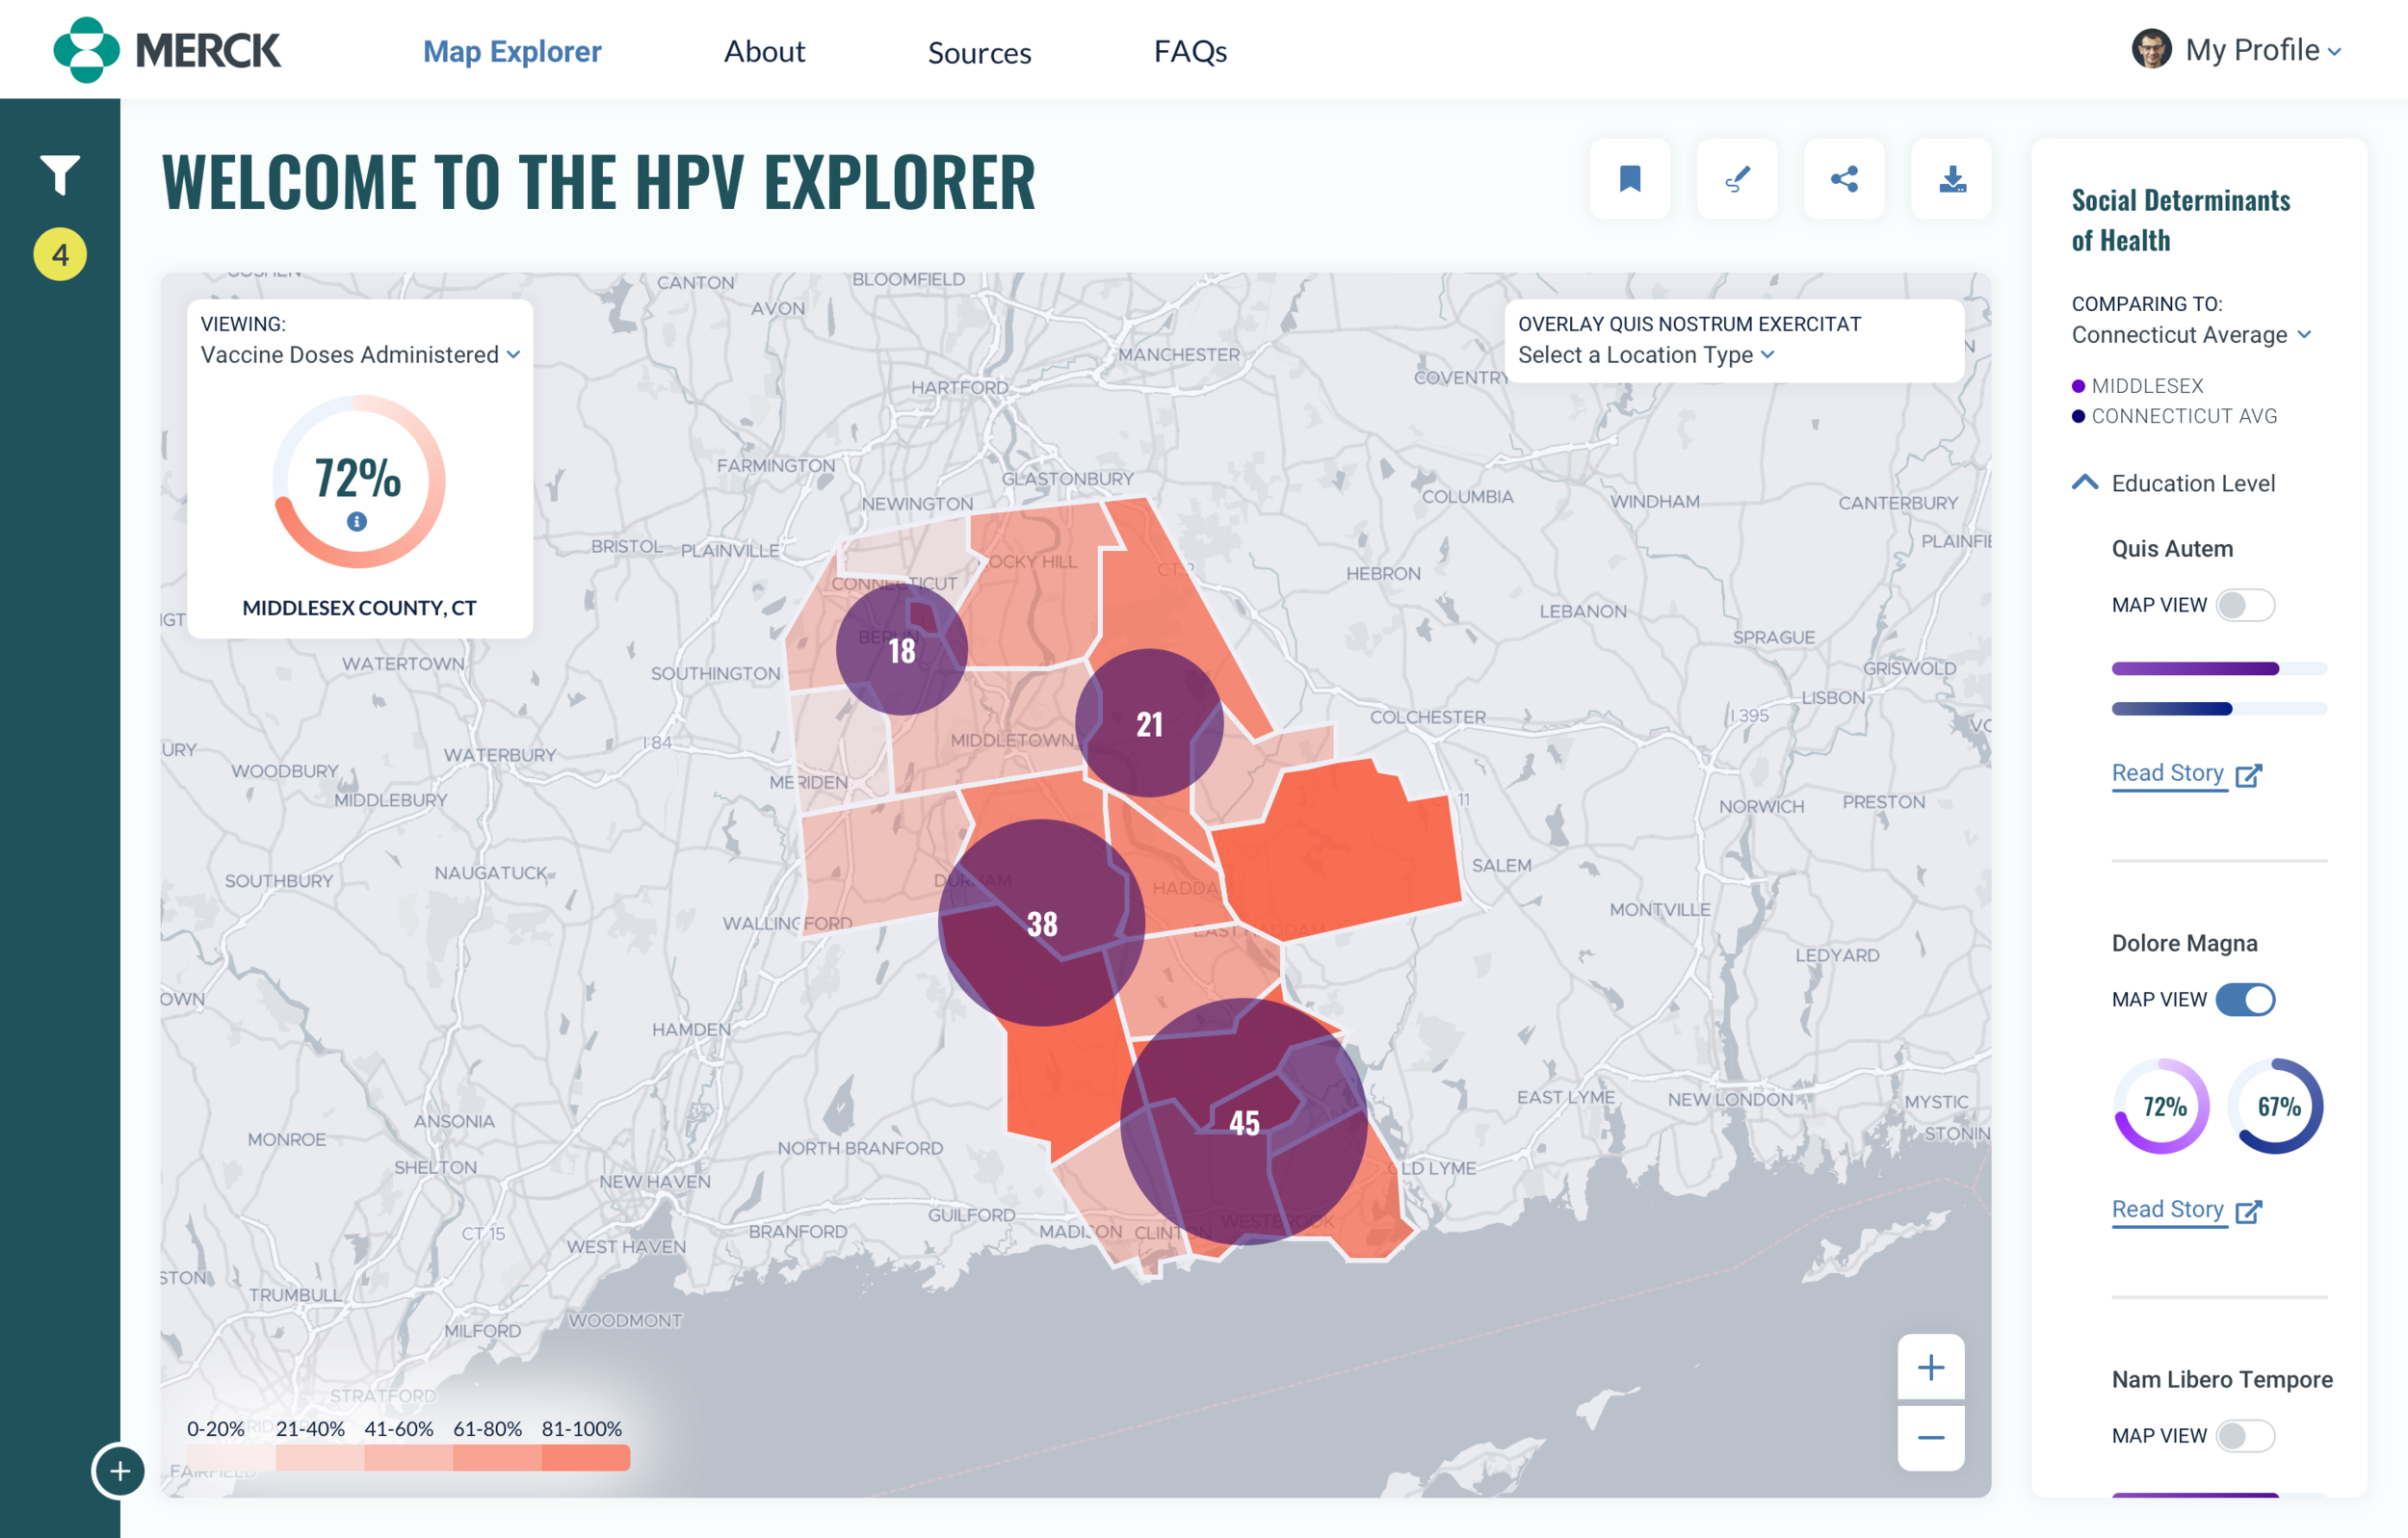Viewport: 2408px width, 1538px height.
Task: Open Connecticut Average comparison dropdown
Action: [2190, 335]
